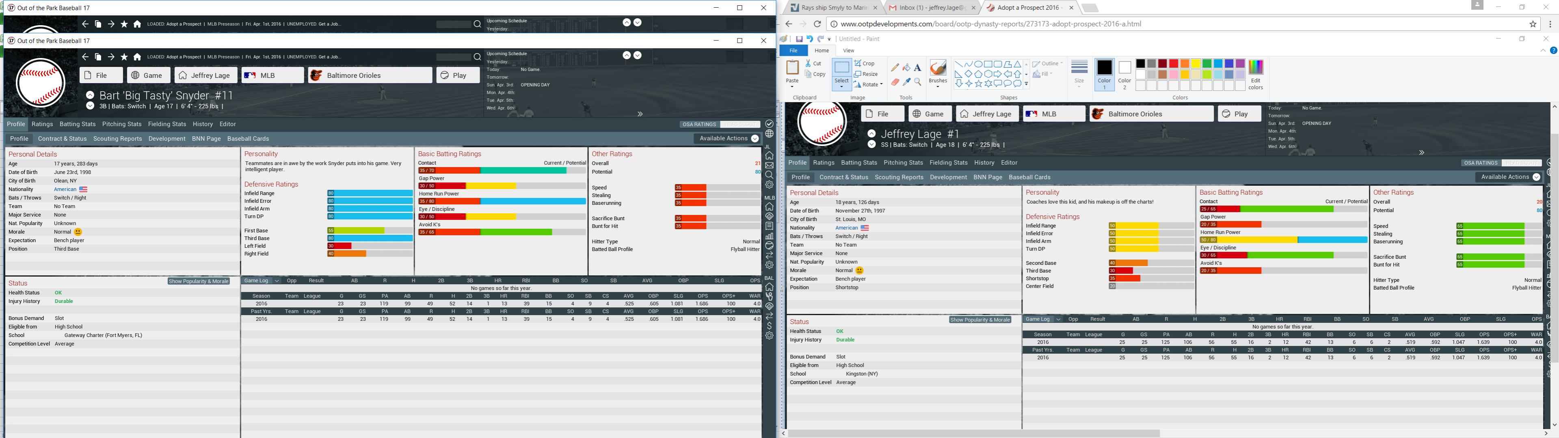
Task: Open the Paste dropdown arrow in Paint
Action: click(791, 87)
